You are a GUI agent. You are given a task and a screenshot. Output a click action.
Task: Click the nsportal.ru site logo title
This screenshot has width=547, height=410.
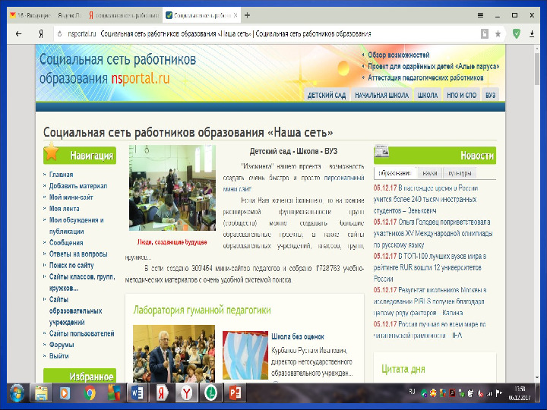point(118,69)
